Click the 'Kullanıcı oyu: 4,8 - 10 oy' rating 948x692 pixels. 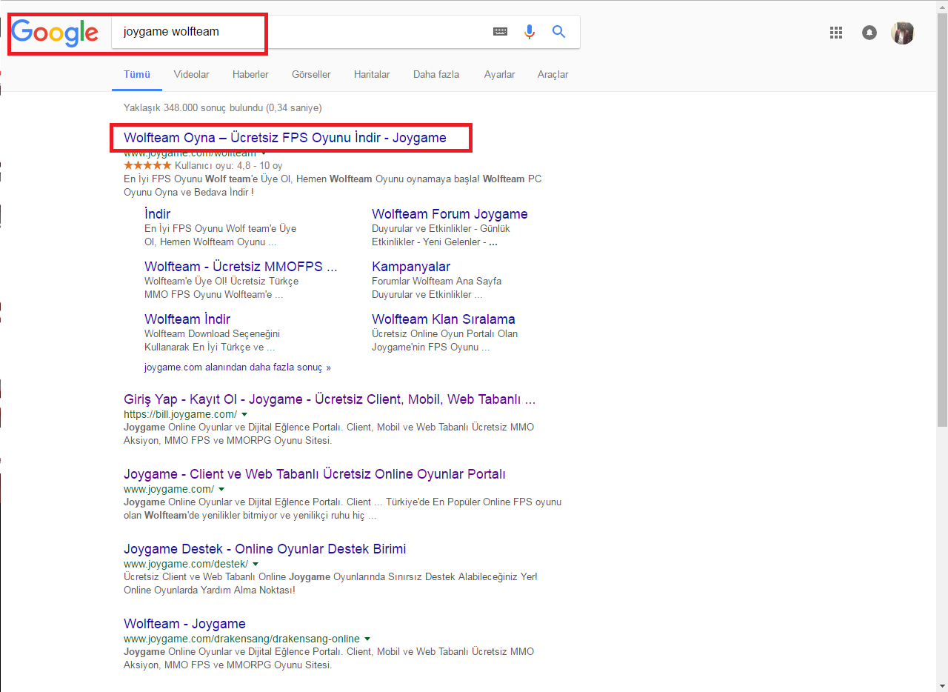pyautogui.click(x=229, y=165)
